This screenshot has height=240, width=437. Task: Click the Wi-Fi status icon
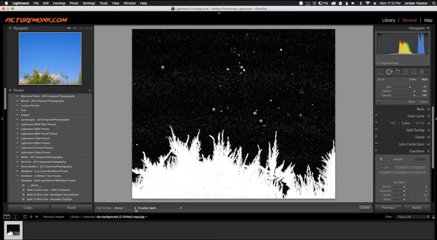(368, 3)
